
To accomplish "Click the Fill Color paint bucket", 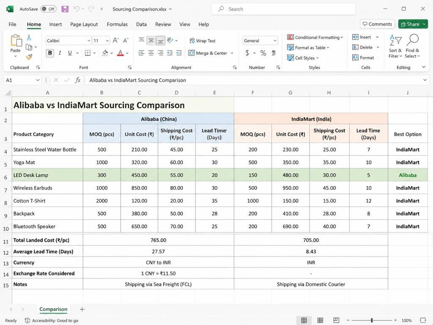I will (x=105, y=53).
